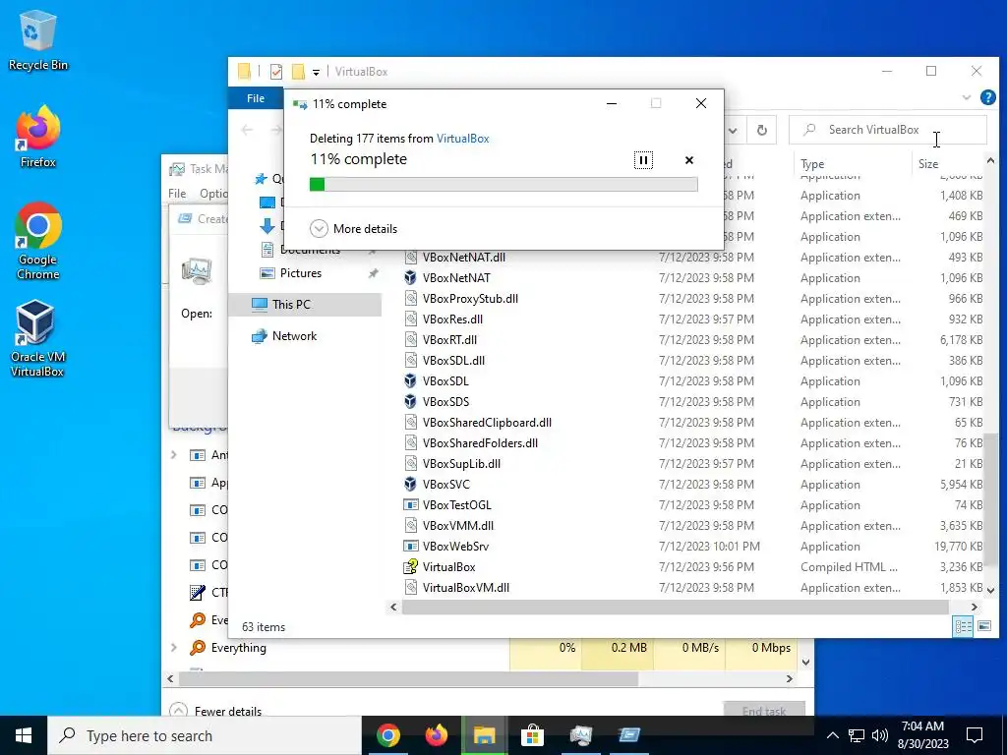Select the Everything process in Task Manager

click(x=238, y=648)
